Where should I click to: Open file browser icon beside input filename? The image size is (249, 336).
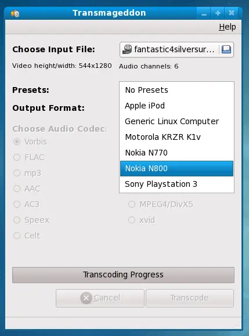[x=226, y=49]
